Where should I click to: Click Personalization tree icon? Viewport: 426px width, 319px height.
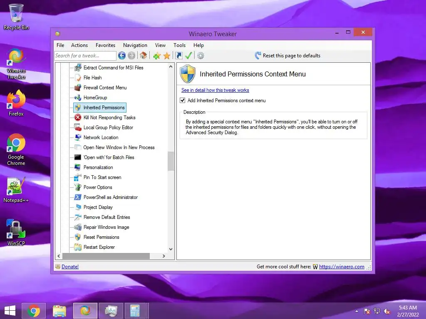78,167
